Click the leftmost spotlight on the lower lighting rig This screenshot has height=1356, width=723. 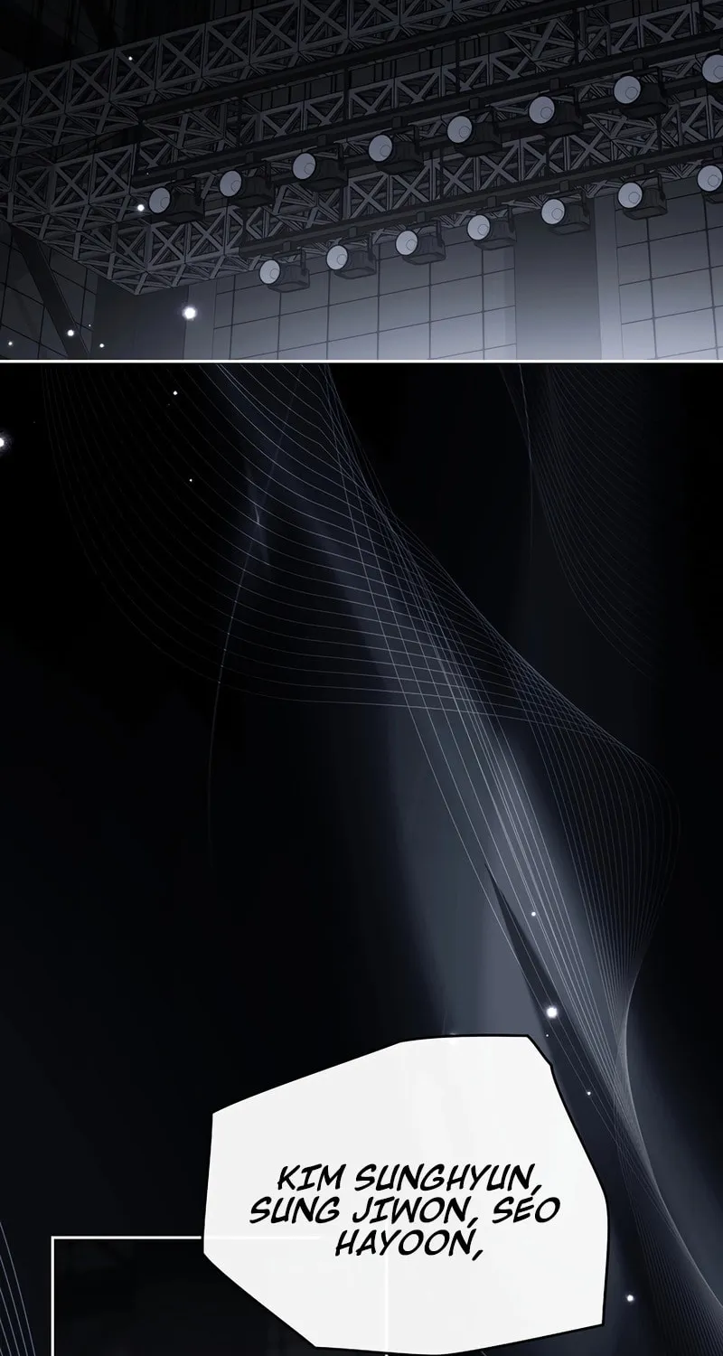coord(271,270)
